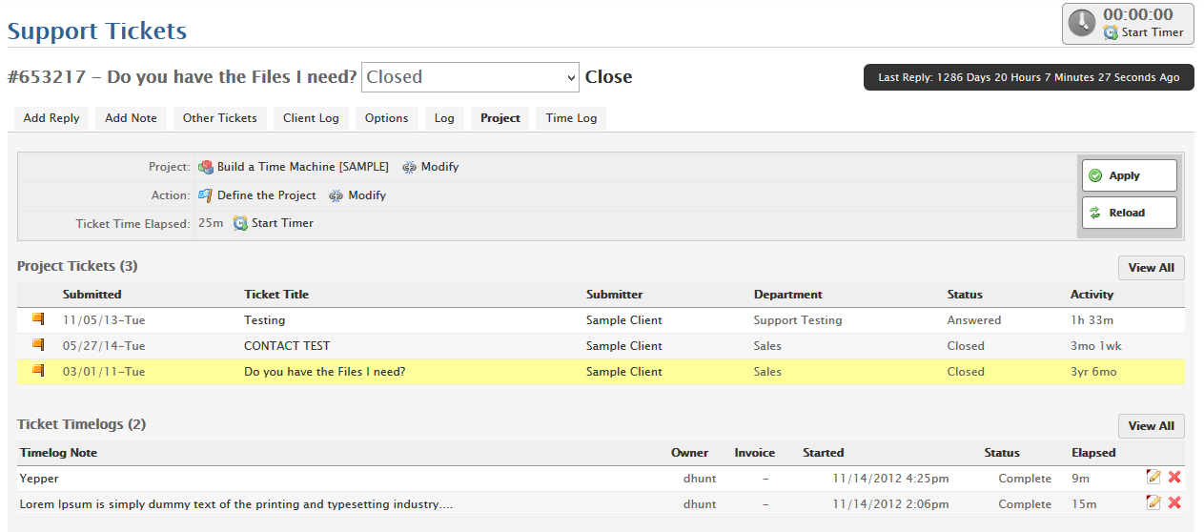
Task: Click the large clock icon in timer widget
Action: point(1082,24)
